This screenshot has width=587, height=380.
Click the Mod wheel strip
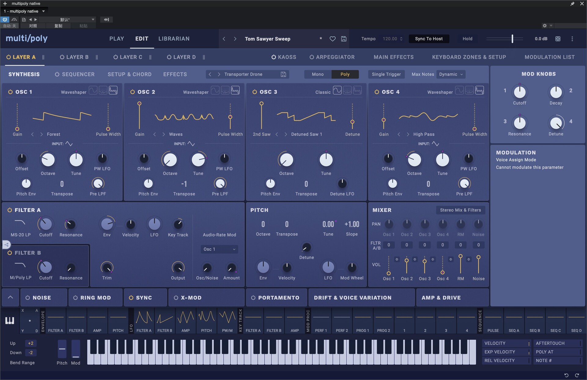tap(76, 349)
